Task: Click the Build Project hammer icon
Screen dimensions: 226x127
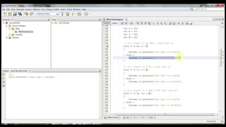Action: (62, 14)
